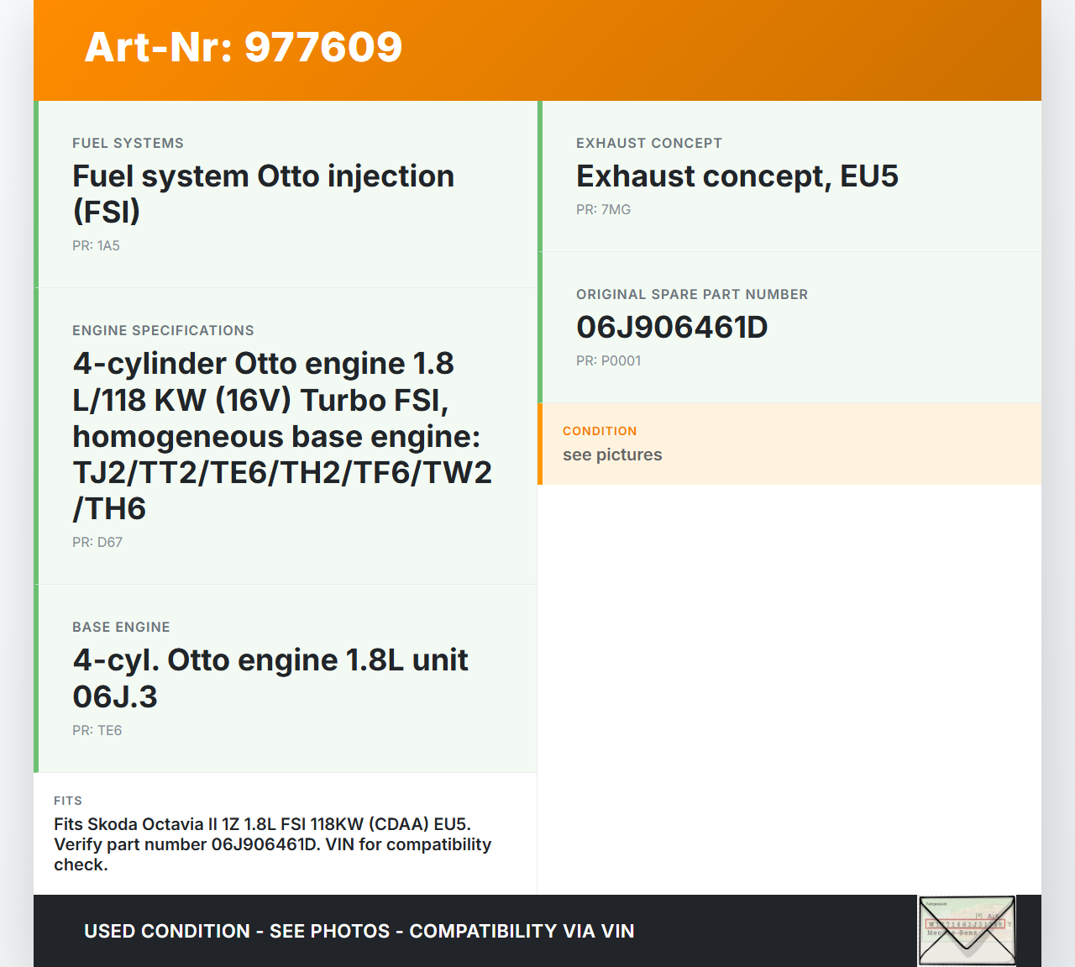1075x967 pixels.
Task: Click the Art-Nr: 977609 heading
Action: pos(244,47)
